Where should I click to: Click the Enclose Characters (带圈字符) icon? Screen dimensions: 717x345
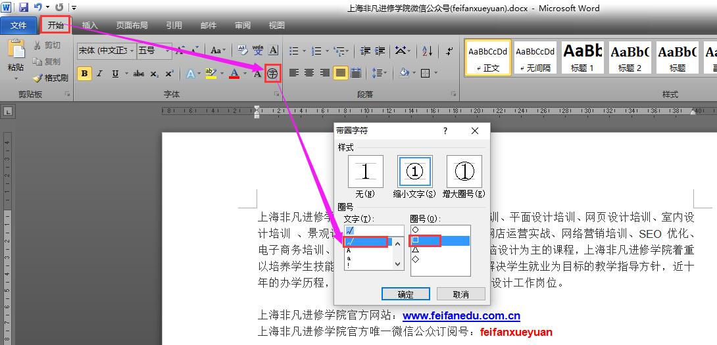point(272,73)
